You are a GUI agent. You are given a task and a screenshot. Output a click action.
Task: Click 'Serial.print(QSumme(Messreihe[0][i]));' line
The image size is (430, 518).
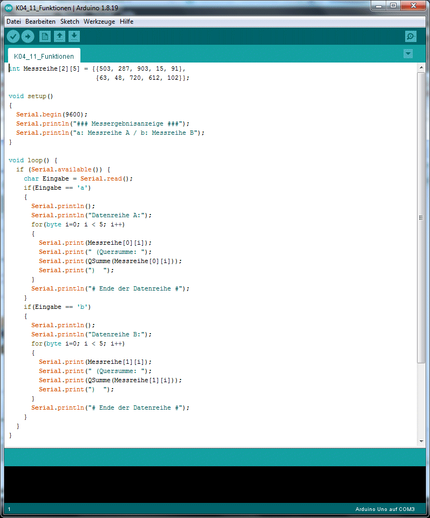pos(111,261)
